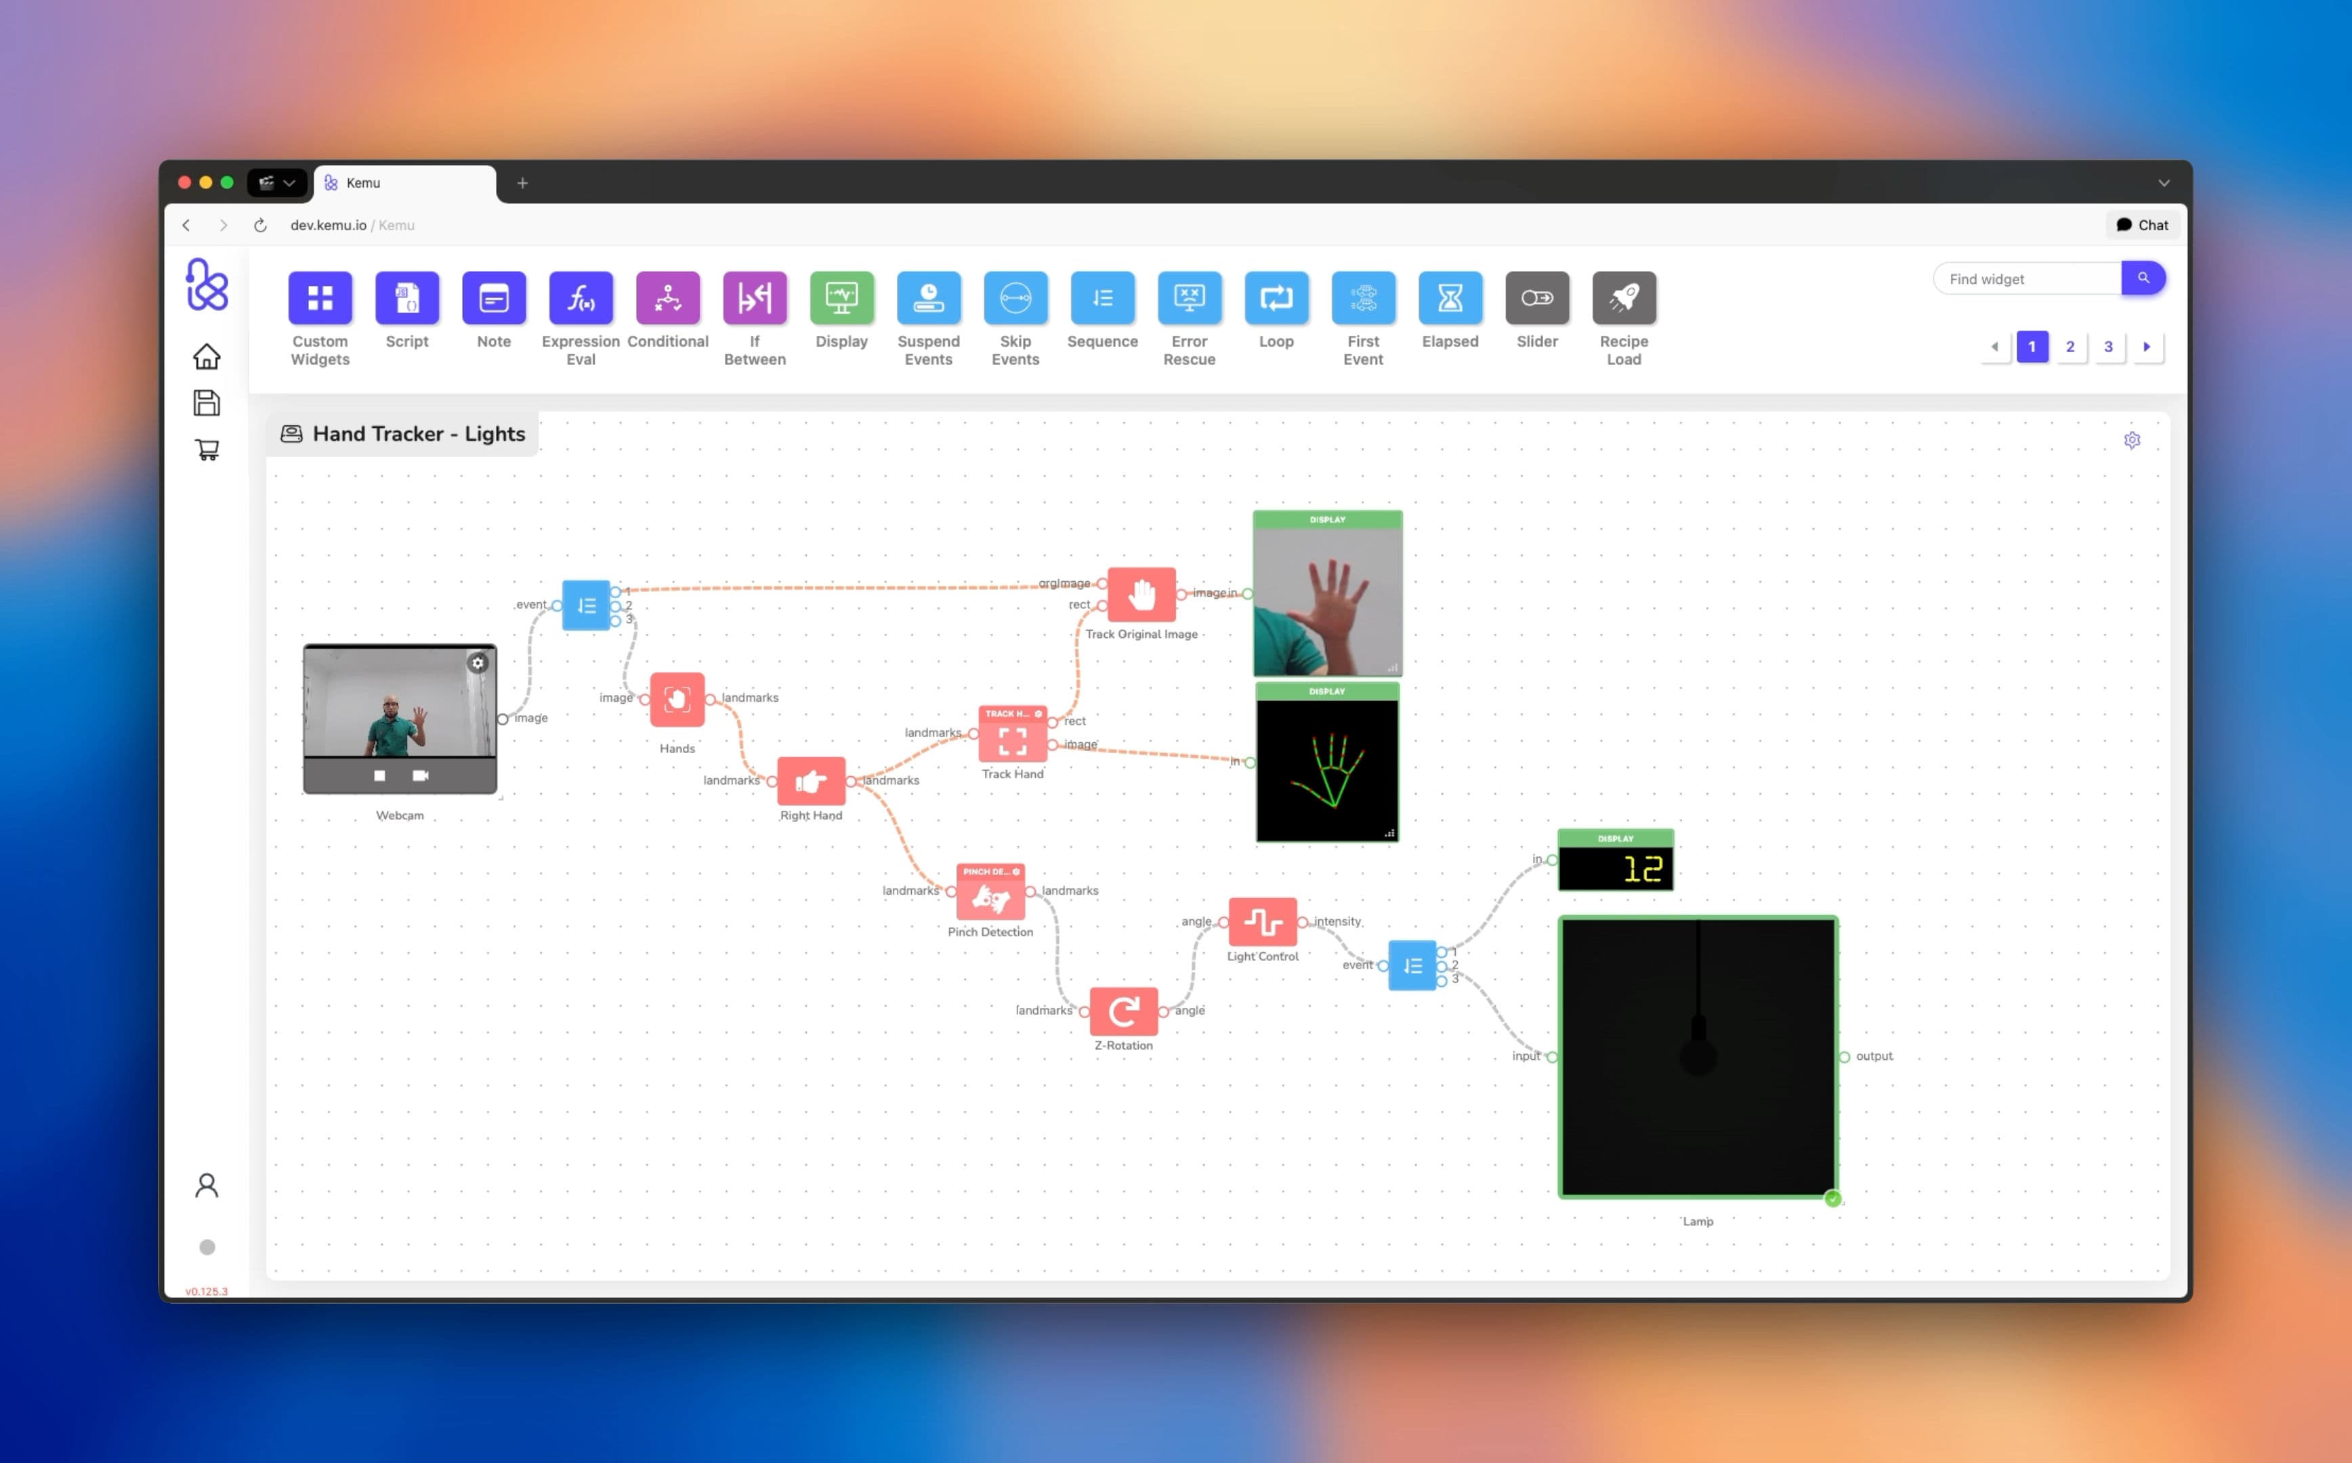2352x1463 pixels.
Task: Click the save icon in the sidebar
Action: tap(206, 402)
